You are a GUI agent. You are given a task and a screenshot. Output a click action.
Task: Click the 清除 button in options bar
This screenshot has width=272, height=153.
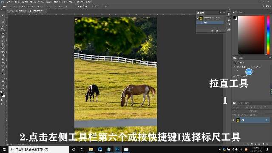95,6
